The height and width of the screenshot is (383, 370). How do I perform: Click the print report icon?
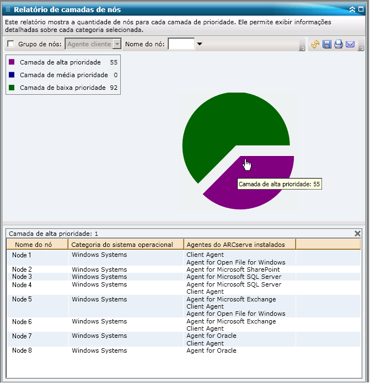coord(339,45)
